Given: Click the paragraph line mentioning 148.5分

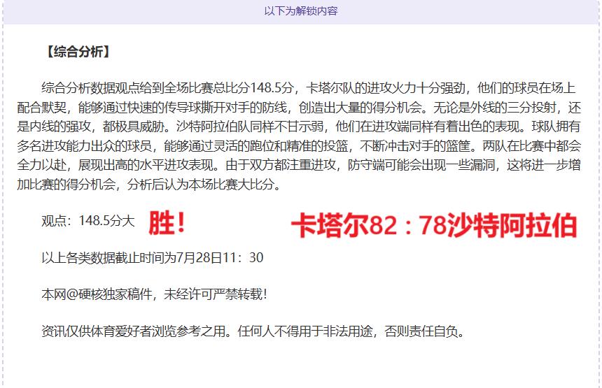Looking at the screenshot, I should click(309, 88).
